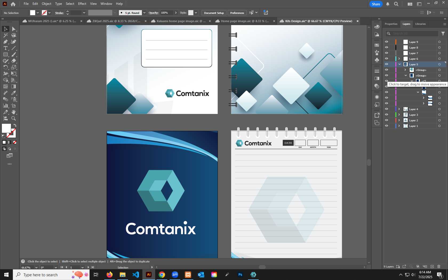Expand Layer 6 contents

pyautogui.click(x=399, y=59)
